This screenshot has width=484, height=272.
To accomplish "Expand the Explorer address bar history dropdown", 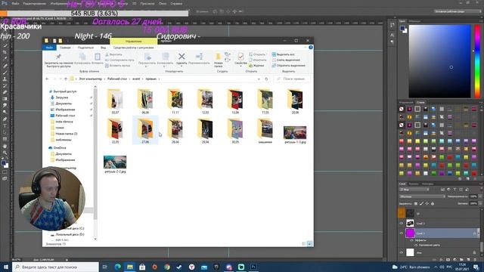I will pyautogui.click(x=259, y=79).
